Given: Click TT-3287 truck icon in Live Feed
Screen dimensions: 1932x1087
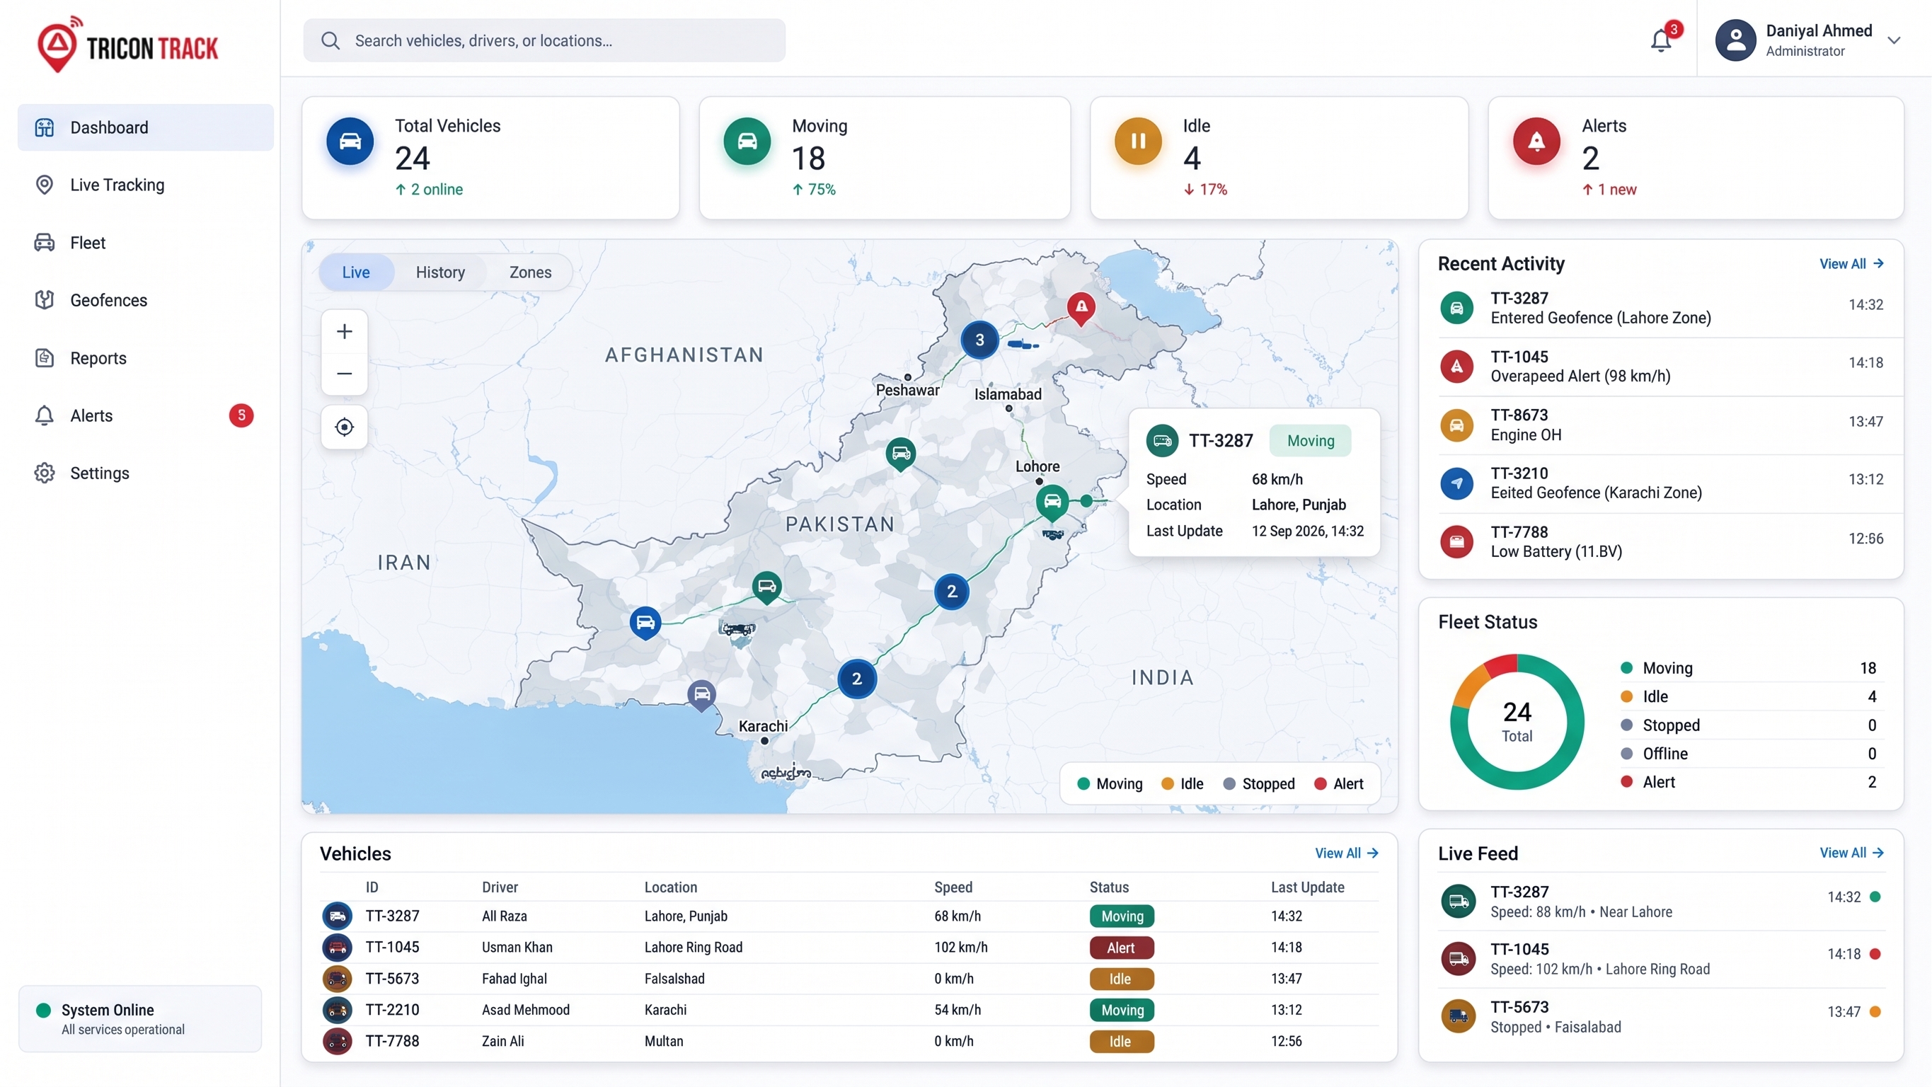Looking at the screenshot, I should point(1458,902).
